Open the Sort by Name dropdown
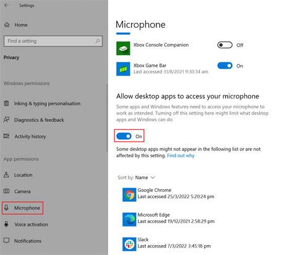The width and height of the screenshot is (293, 255). tap(136, 178)
